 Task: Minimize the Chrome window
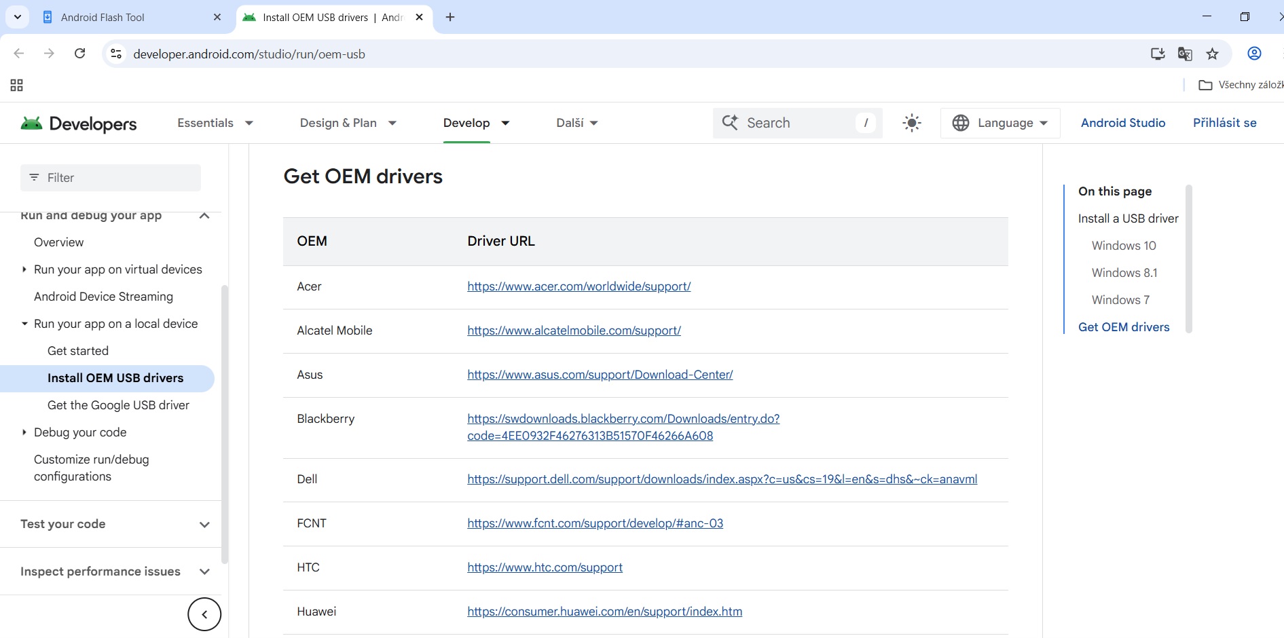[1207, 16]
